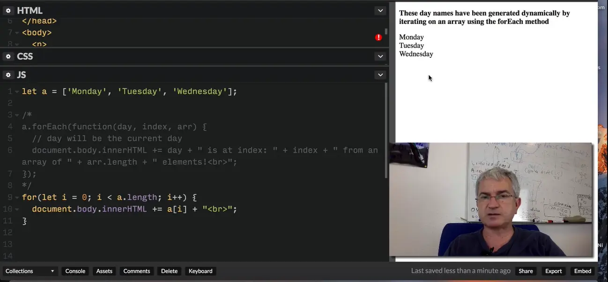Click the for(let i = 0 loop line
Image resolution: width=608 pixels, height=282 pixels.
point(110,197)
